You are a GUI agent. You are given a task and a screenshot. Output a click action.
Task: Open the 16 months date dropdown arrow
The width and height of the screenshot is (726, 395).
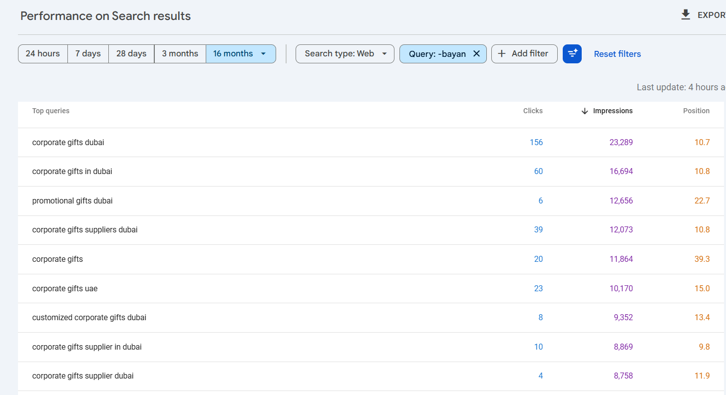click(264, 54)
